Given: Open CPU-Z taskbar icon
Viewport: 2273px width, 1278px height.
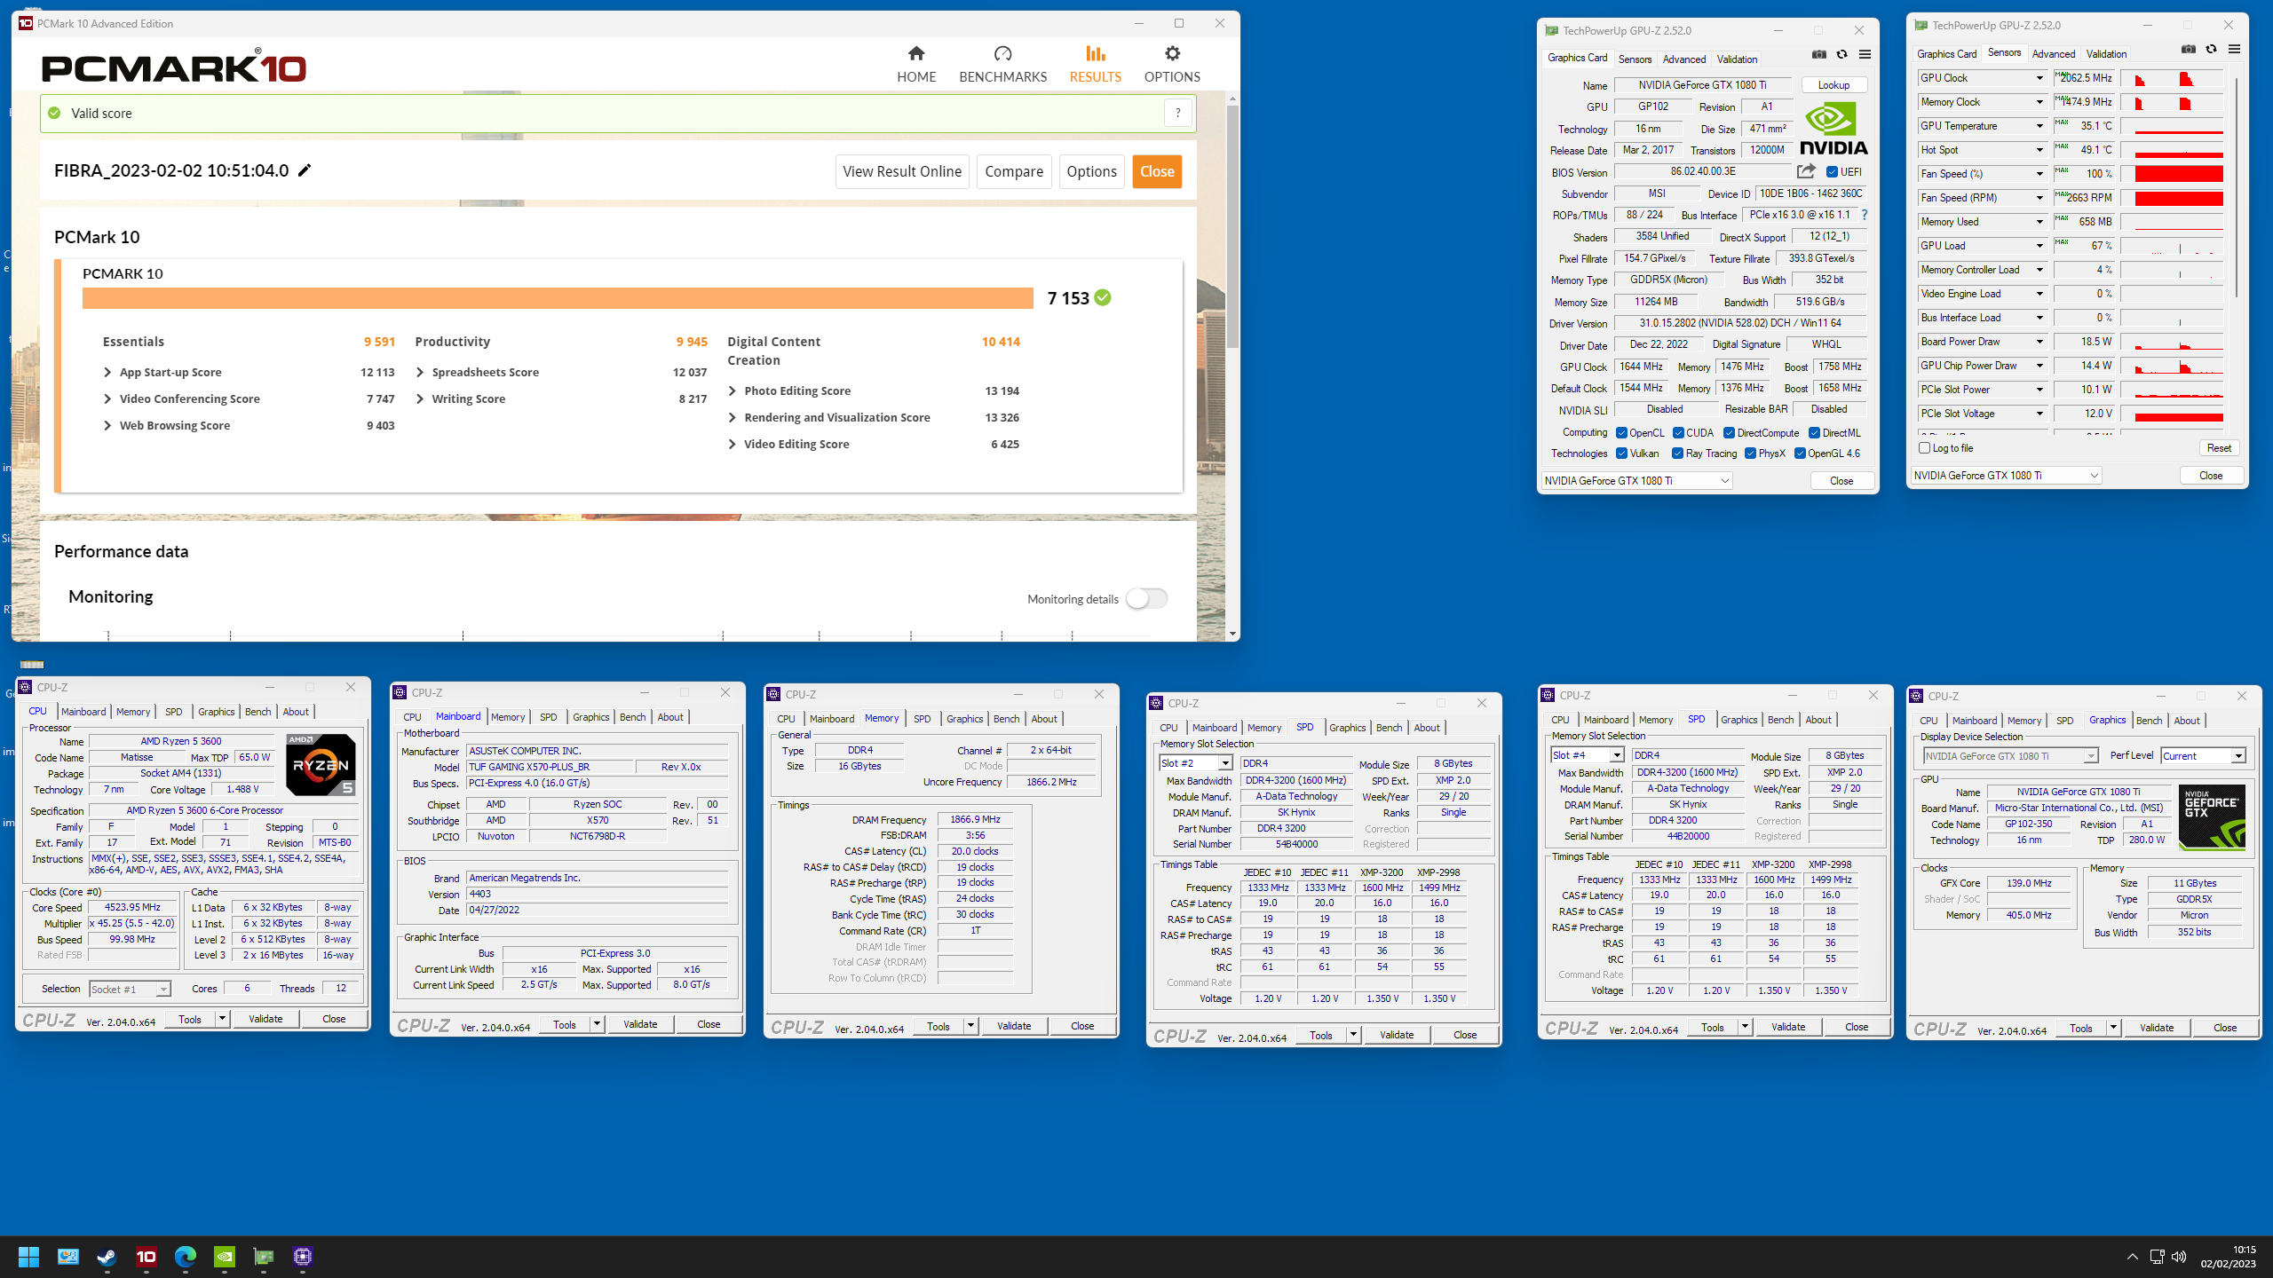Looking at the screenshot, I should point(303,1257).
